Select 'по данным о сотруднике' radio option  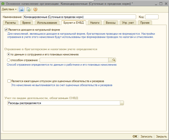pyautogui.click(x=9, y=54)
